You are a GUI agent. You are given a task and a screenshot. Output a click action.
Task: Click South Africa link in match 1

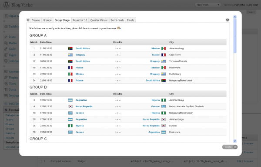click(x=83, y=48)
